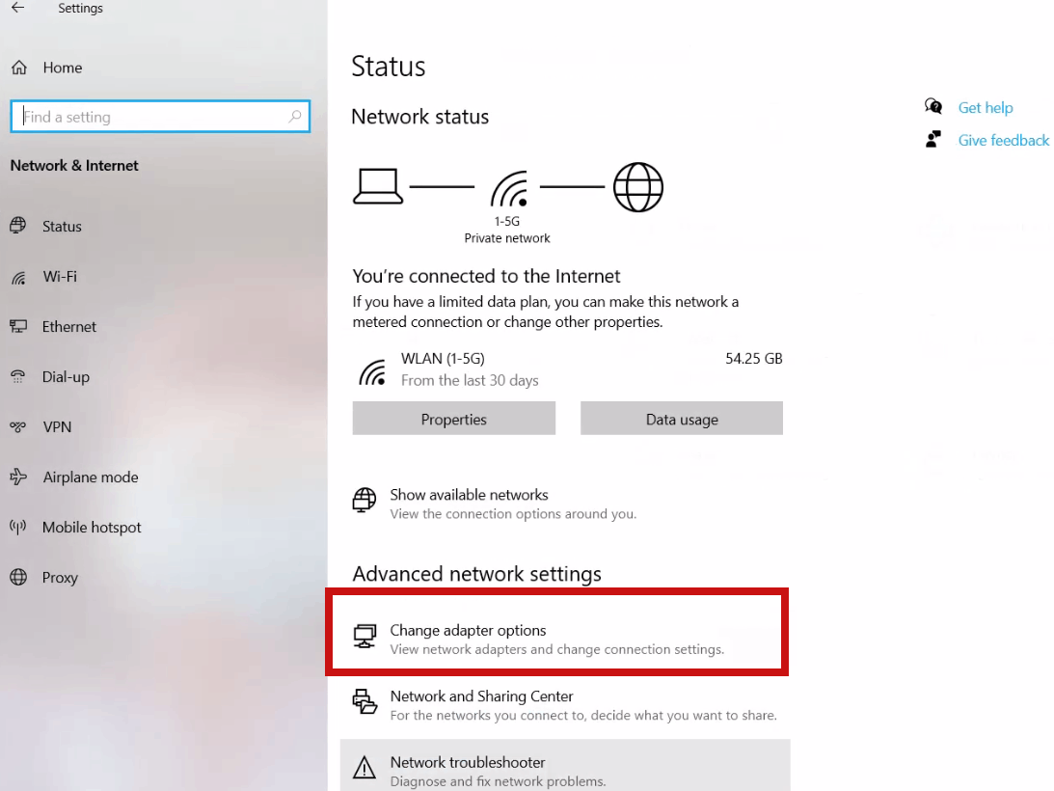
Task: Click the Network troubleshooter warning icon
Action: click(365, 767)
